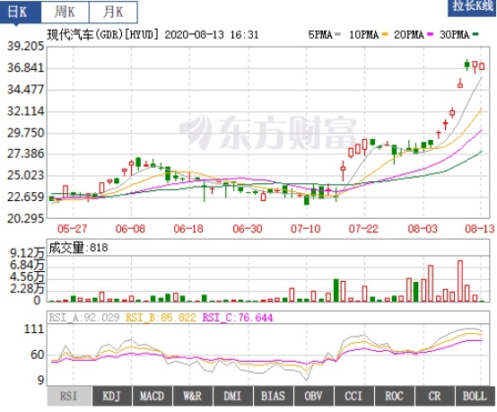Select the BIAS indicator tab

(274, 396)
